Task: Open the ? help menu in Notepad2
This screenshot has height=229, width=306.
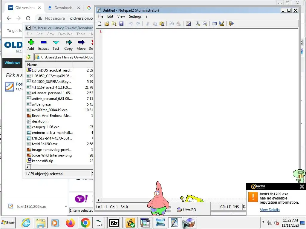Action: pos(146,16)
